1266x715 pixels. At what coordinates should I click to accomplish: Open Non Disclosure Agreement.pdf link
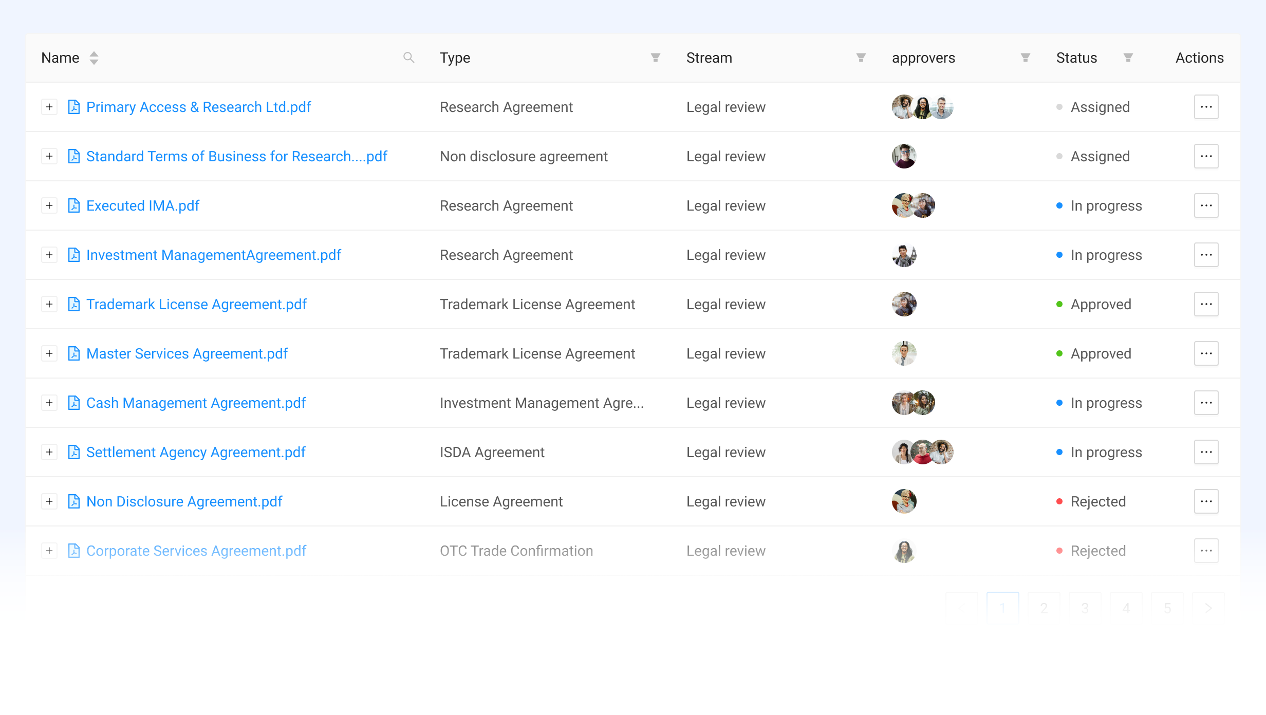point(184,501)
